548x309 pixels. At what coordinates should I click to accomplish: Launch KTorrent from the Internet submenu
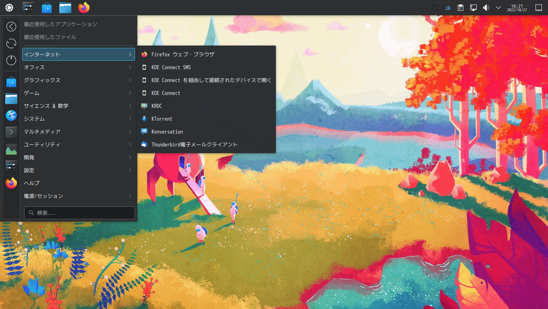[206, 119]
